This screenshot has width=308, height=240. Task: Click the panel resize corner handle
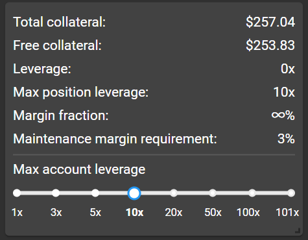(298, 231)
